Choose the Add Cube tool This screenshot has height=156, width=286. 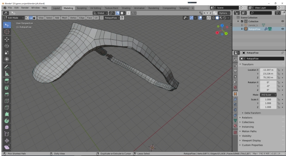(7, 81)
